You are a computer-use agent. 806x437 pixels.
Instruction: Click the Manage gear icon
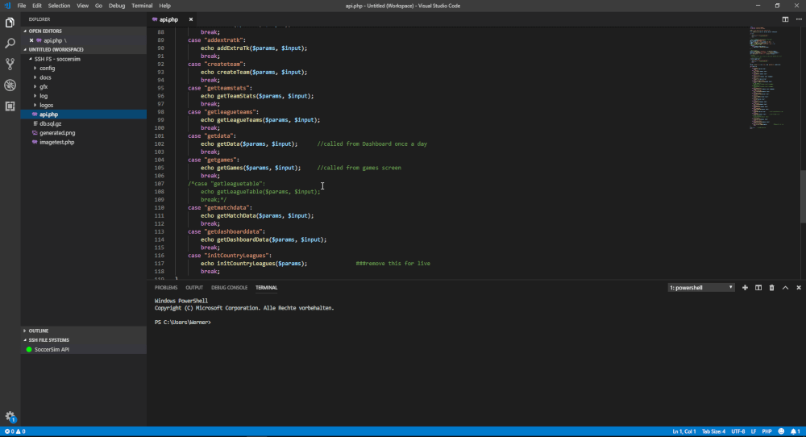10,416
